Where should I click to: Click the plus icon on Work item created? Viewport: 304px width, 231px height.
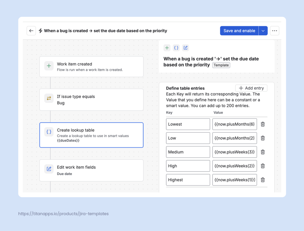pyautogui.click(x=49, y=66)
